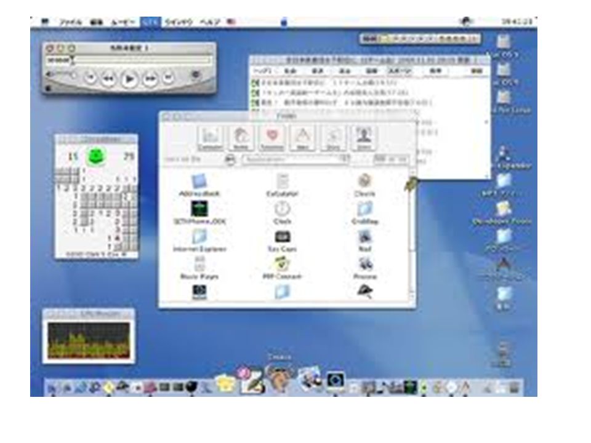Open the Applications path pop-up in Finder
591x443 pixels.
click(x=296, y=160)
